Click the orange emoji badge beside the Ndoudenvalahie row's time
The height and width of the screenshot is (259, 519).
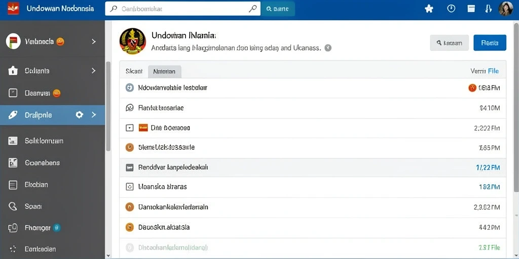coord(472,88)
